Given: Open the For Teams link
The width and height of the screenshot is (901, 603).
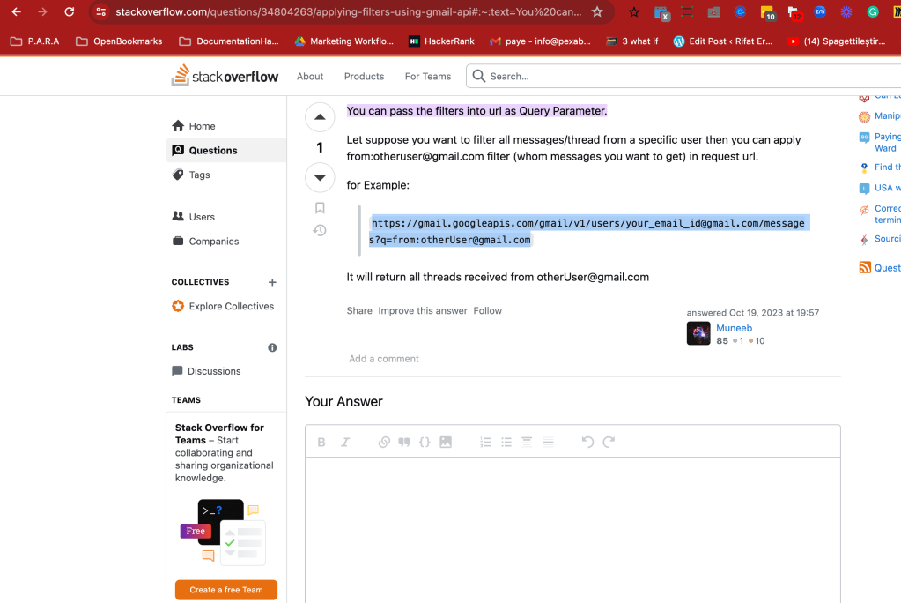Looking at the screenshot, I should point(428,76).
